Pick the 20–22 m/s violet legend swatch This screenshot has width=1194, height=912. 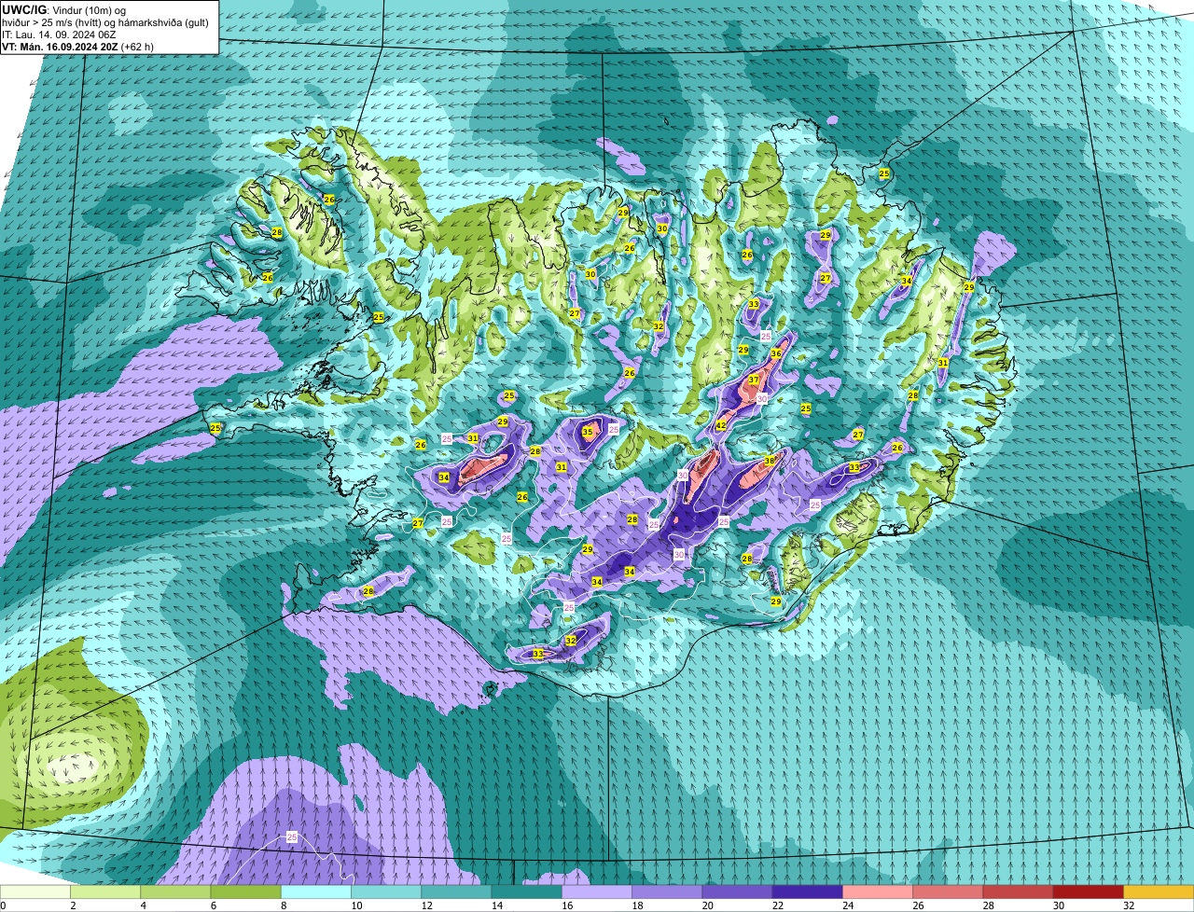tap(737, 892)
